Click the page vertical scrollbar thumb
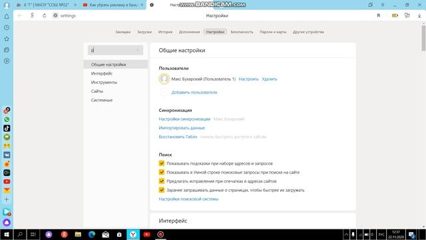426x240 pixels. click(423, 37)
